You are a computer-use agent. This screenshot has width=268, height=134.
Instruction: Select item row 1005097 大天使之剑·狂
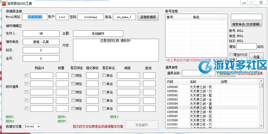[x=212, y=116]
